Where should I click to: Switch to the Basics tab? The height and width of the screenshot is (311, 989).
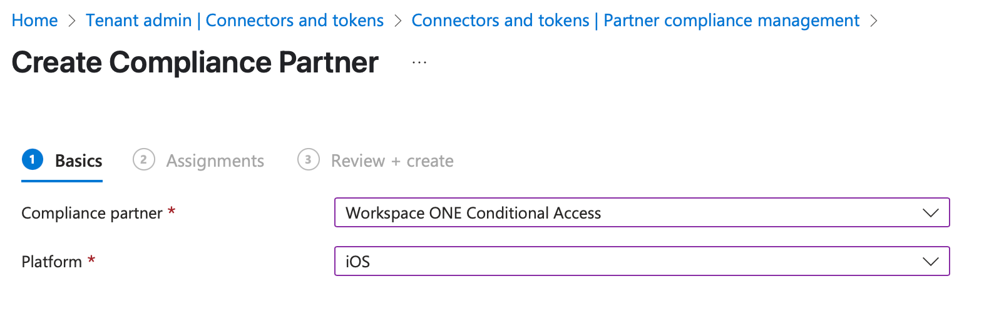click(x=78, y=161)
